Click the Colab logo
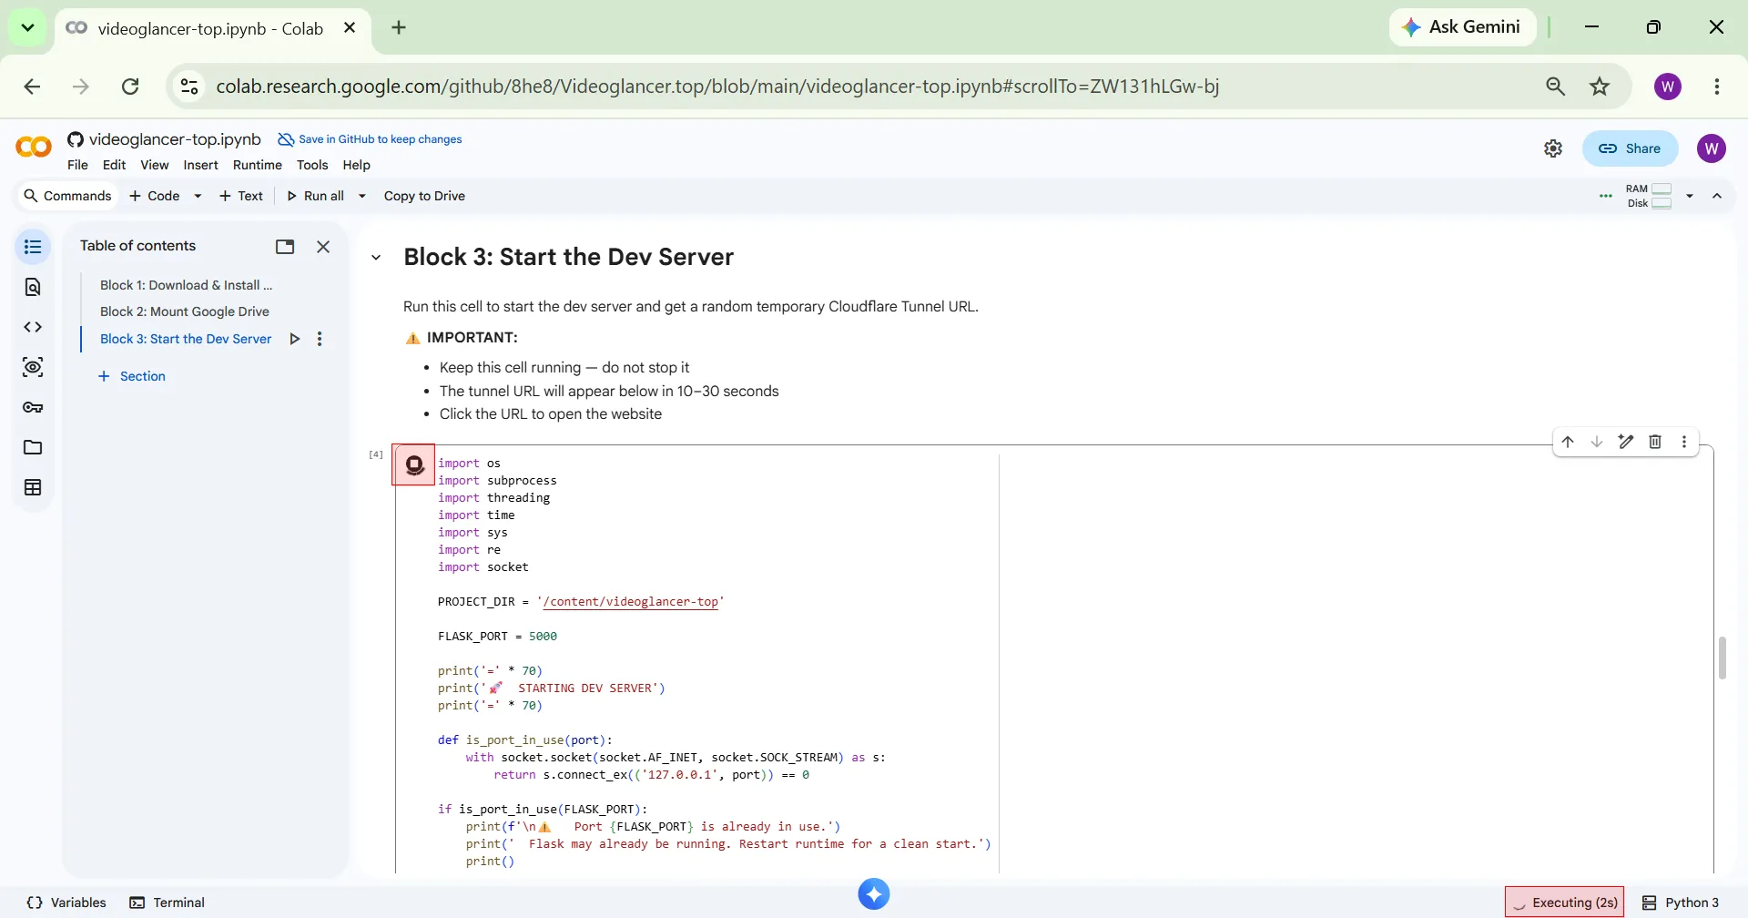 [34, 147]
